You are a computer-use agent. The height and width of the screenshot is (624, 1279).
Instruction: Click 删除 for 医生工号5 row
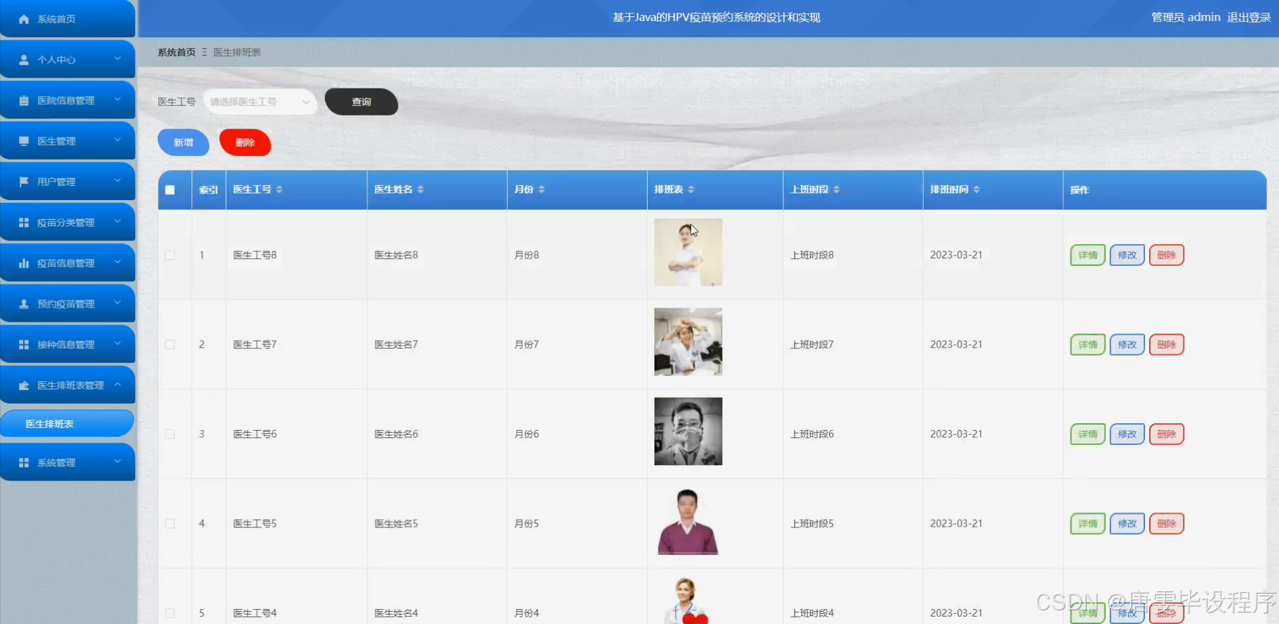1167,523
